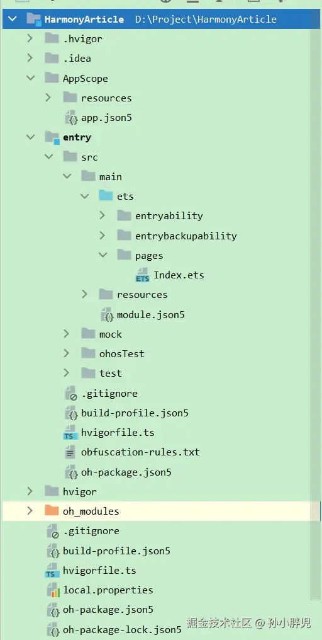This screenshot has width=322, height=640.
Task: Expand the .hvigor folder
Action: point(30,39)
